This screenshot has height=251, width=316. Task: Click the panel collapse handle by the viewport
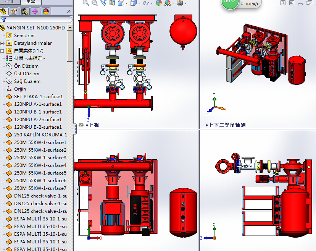tap(75, 129)
